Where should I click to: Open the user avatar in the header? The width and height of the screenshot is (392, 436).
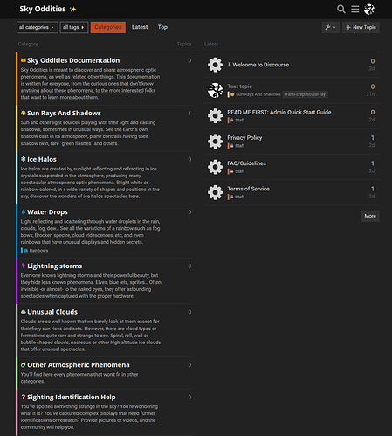pos(369,10)
